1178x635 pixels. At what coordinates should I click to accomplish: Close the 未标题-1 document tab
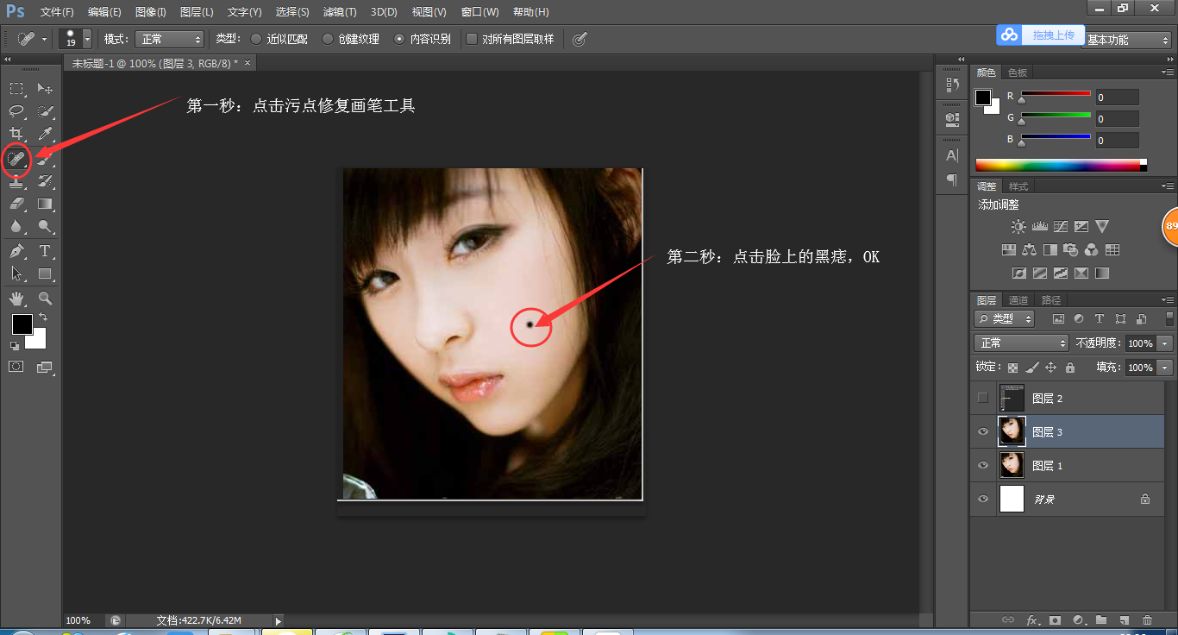click(248, 63)
